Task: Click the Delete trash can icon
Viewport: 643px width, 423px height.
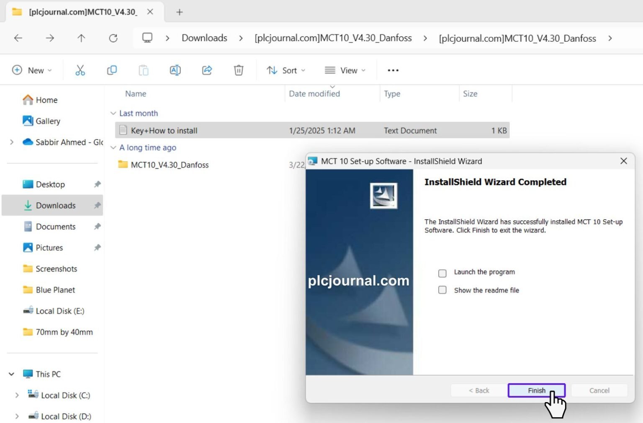Action: 239,70
